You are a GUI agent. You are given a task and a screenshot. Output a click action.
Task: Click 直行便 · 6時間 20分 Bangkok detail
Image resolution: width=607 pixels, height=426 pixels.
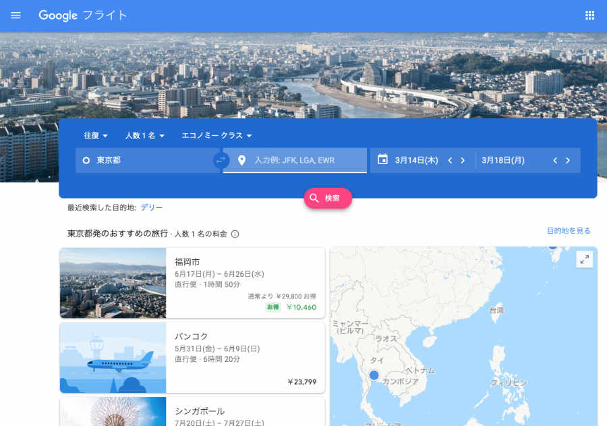point(207,359)
